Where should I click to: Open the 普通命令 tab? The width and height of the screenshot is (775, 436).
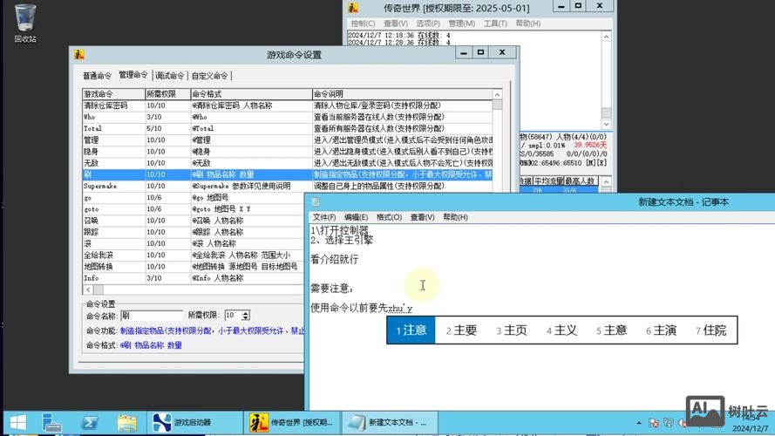98,76
